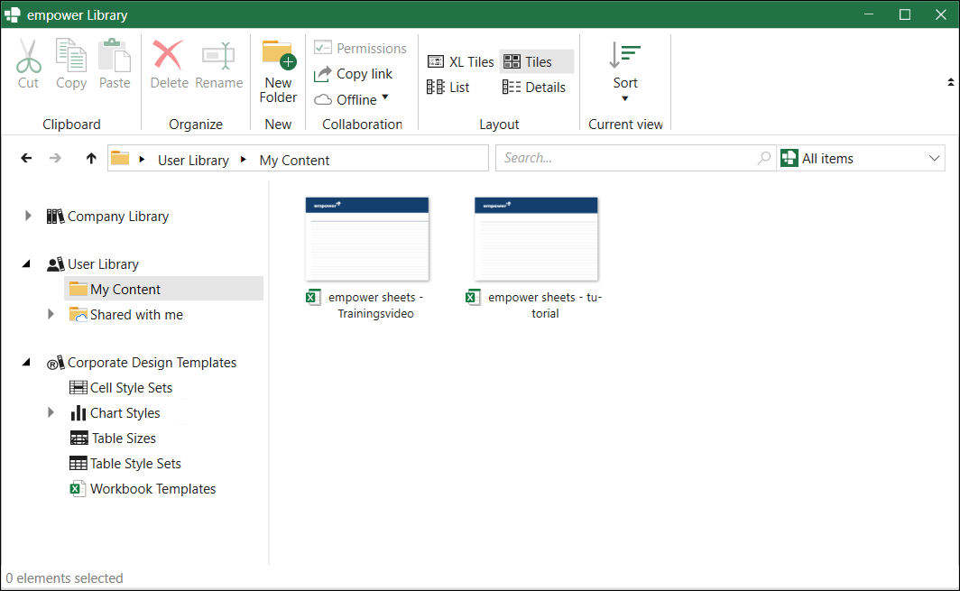This screenshot has height=591, width=960.
Task: Open the Sort dropdown
Action: [x=625, y=71]
